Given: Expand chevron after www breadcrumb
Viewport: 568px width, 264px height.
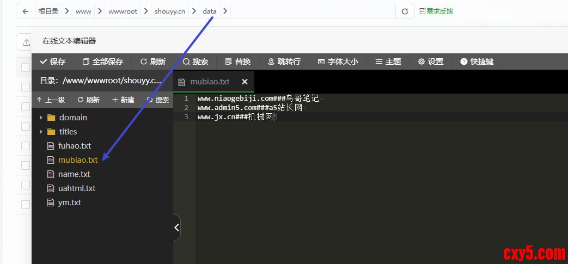Looking at the screenshot, I should point(100,11).
